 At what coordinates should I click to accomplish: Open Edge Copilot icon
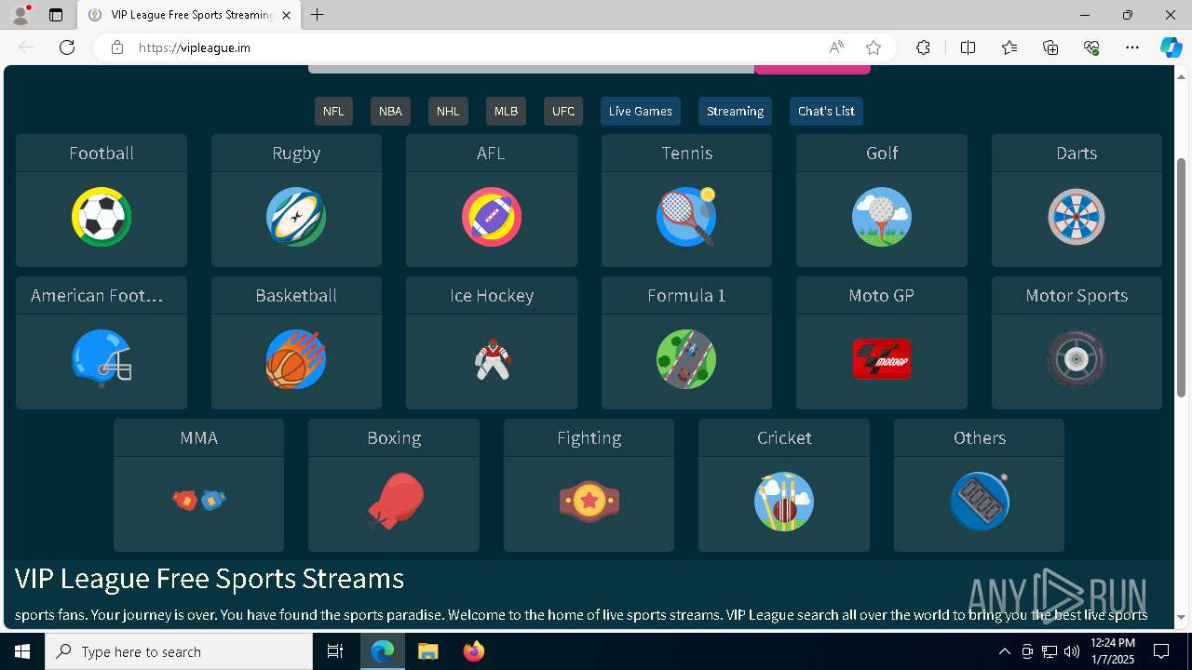[x=1171, y=47]
